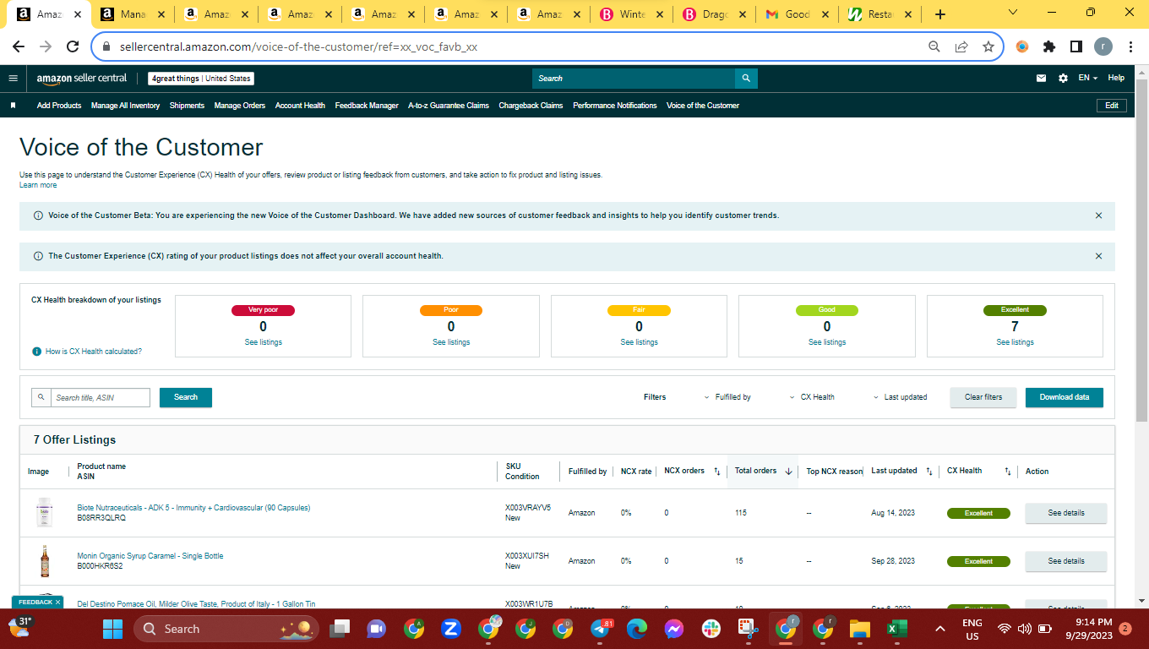Open Account Health
The image size is (1149, 649).
click(300, 106)
